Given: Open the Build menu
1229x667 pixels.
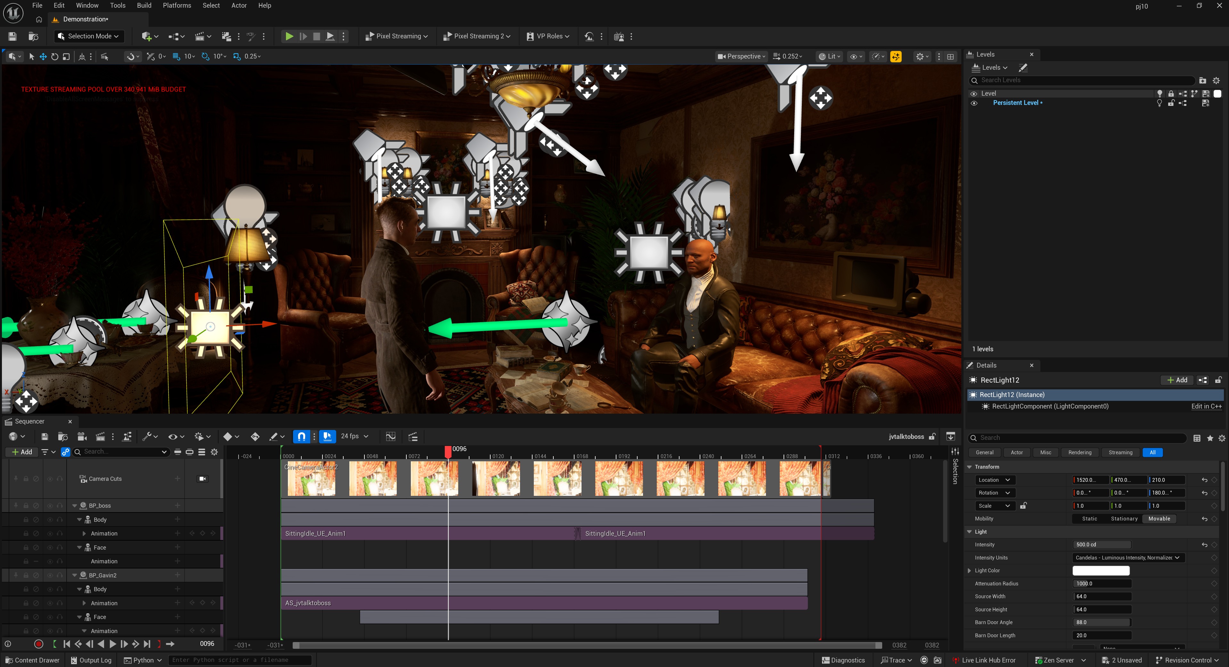Looking at the screenshot, I should [144, 6].
